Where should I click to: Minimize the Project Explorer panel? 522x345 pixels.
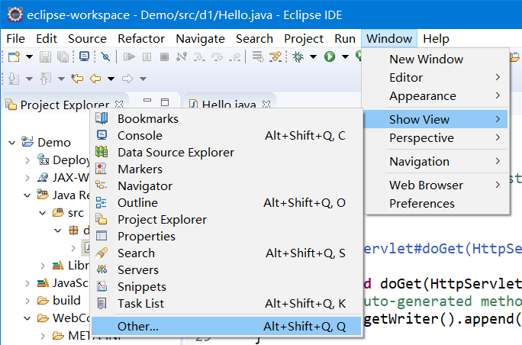click(147, 100)
